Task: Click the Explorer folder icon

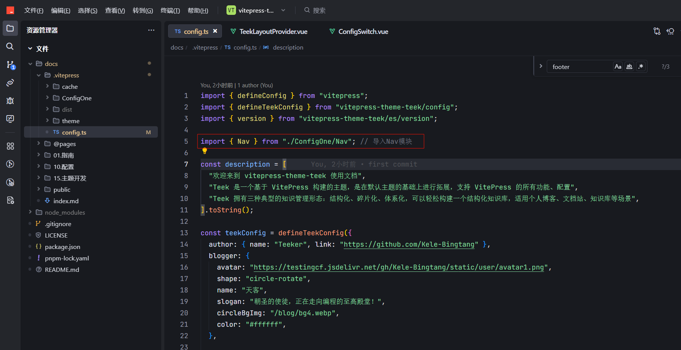Action: (x=10, y=28)
